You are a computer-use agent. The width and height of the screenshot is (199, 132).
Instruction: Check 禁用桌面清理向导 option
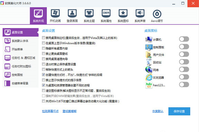43,59
